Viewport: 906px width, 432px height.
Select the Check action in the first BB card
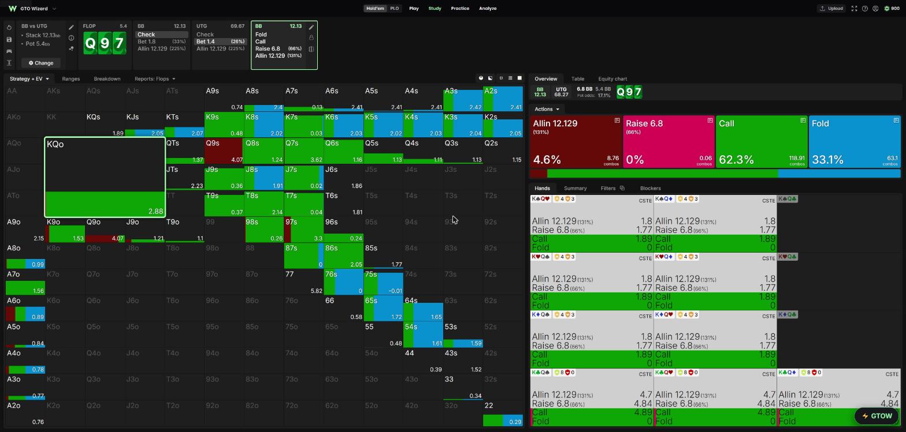click(x=162, y=35)
